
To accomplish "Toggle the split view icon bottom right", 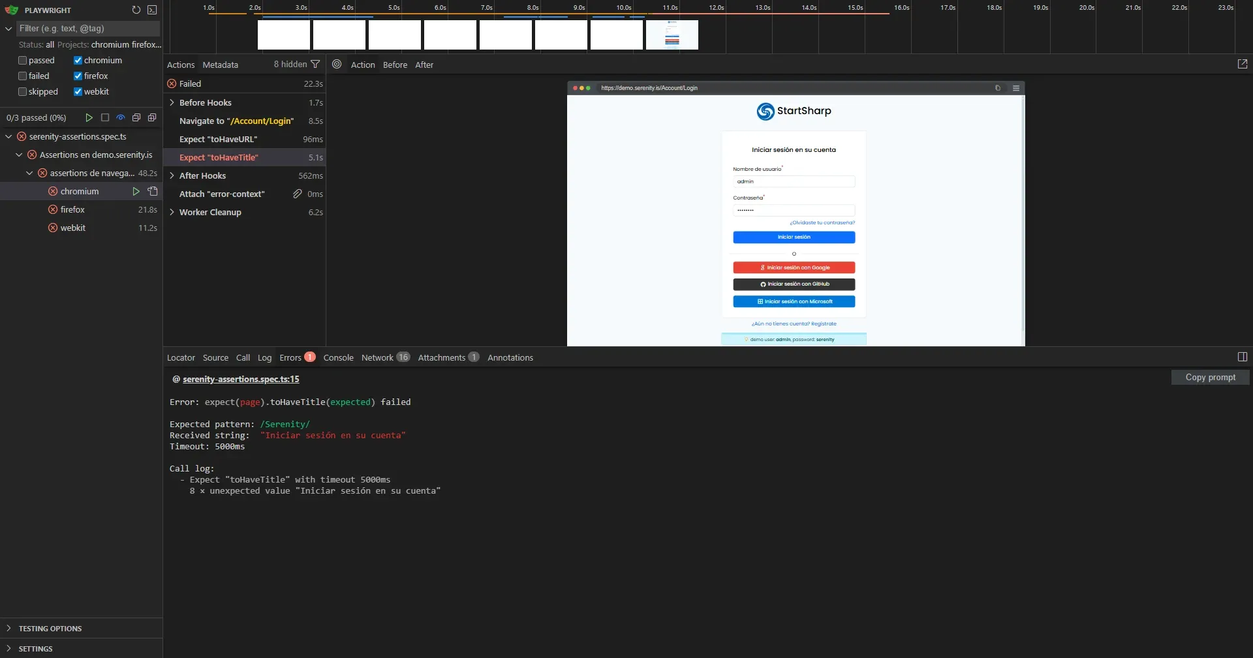I will click(1242, 357).
